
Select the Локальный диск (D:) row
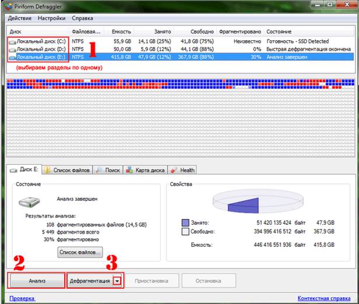coord(181,49)
